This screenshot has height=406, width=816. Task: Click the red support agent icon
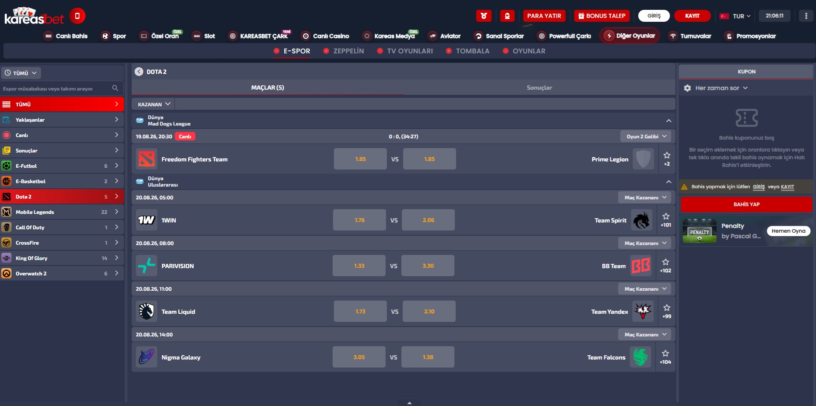coord(507,16)
